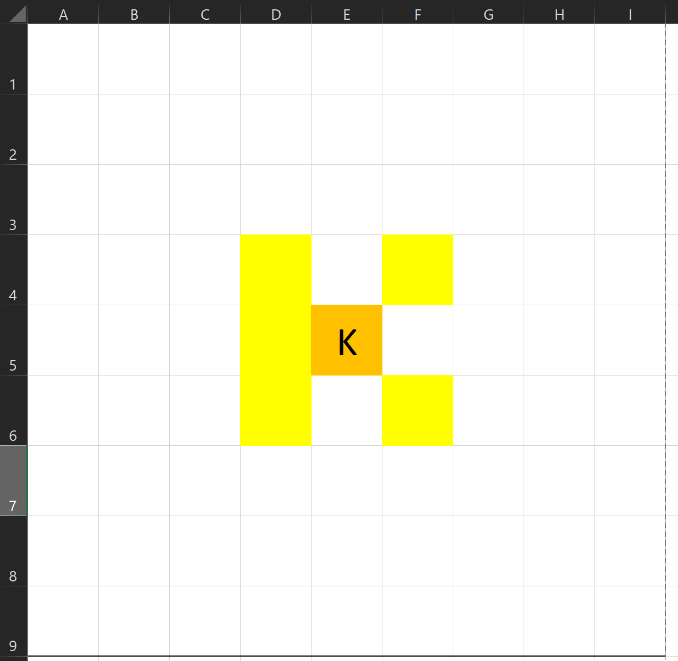Select yellow cell D4
This screenshot has height=661, width=678.
[276, 270]
